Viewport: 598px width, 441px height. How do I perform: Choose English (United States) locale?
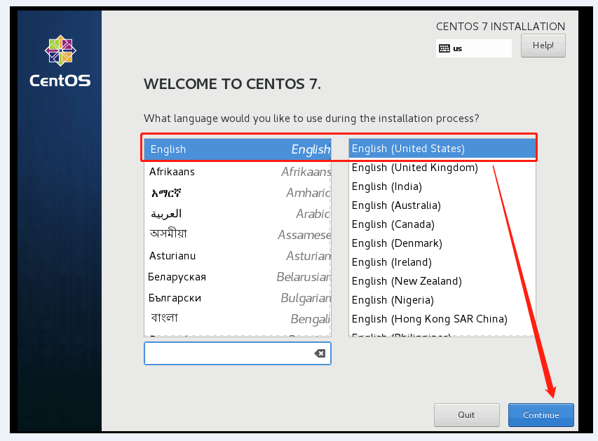pos(442,149)
